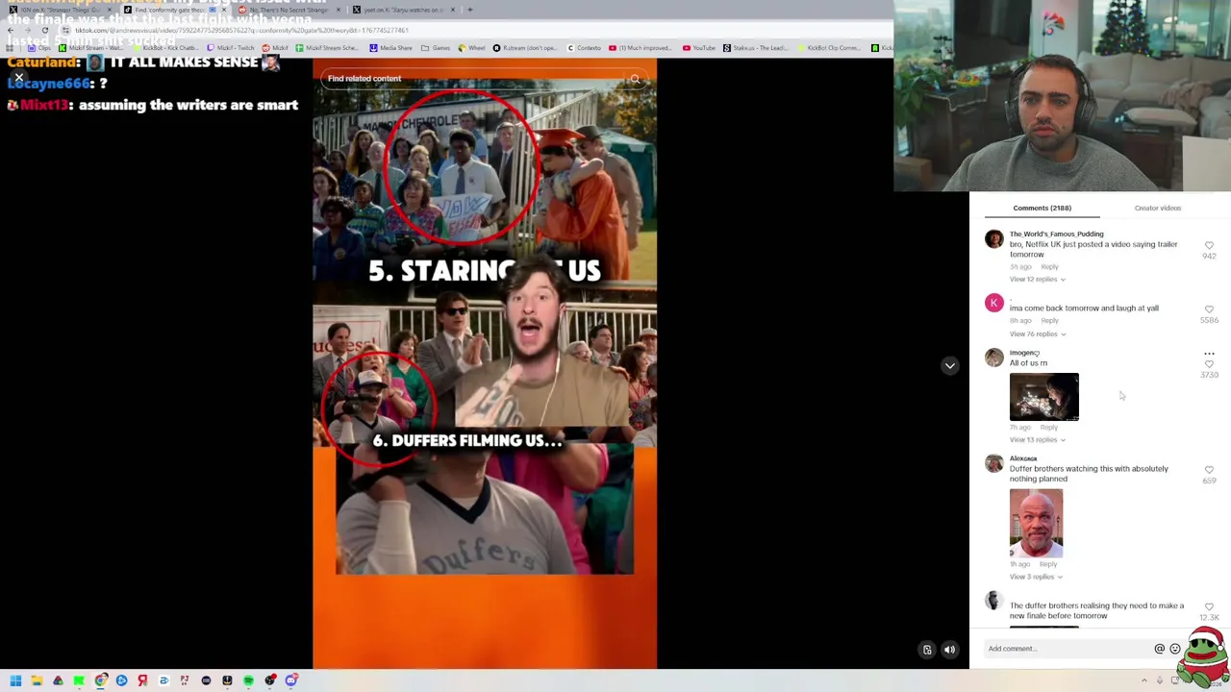This screenshot has height=692, width=1231.
Task: Open the red Я app in taskbar
Action: click(142, 680)
